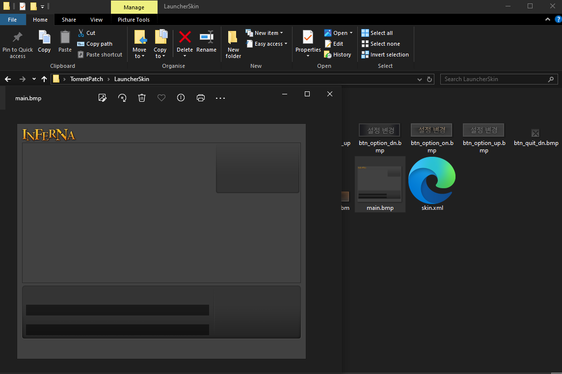This screenshot has height=374, width=562.
Task: Expand the Open dropdown arrow
Action: pos(351,33)
